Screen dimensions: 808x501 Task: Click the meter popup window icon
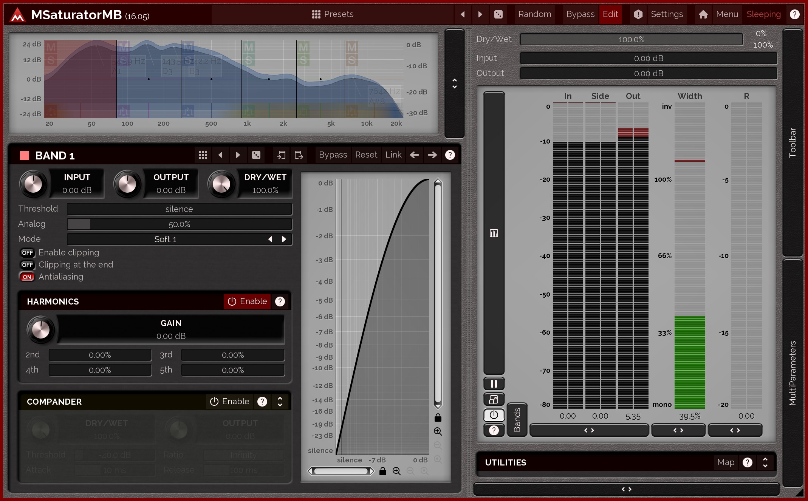(x=494, y=400)
